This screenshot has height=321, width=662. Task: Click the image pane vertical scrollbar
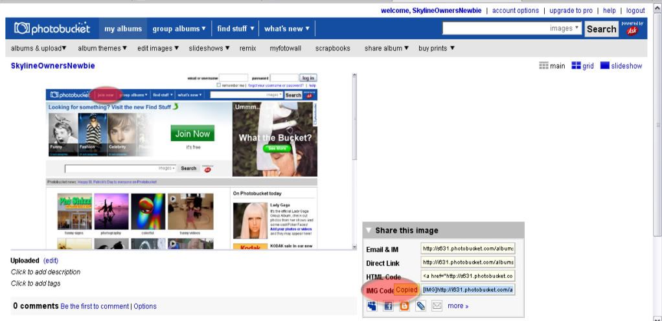click(354, 161)
